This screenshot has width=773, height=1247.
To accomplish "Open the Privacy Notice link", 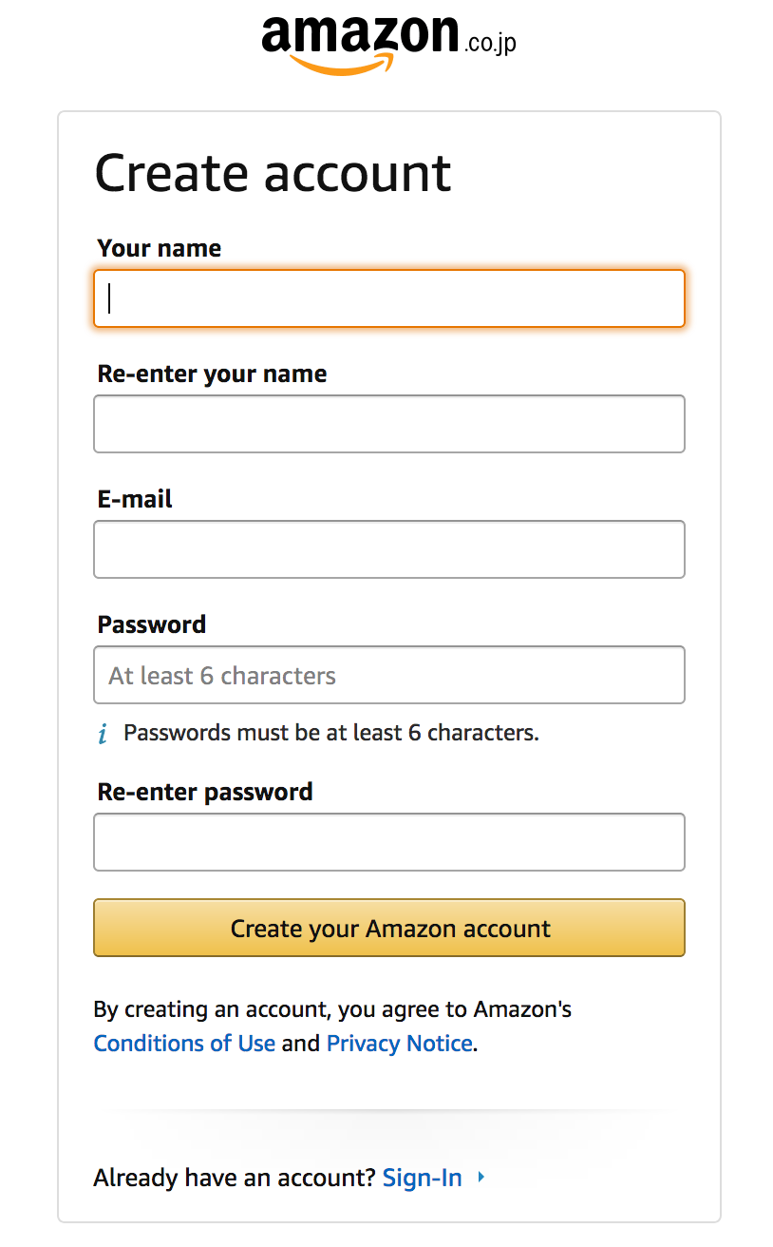I will click(399, 1043).
